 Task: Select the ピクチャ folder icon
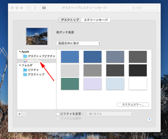(25, 70)
